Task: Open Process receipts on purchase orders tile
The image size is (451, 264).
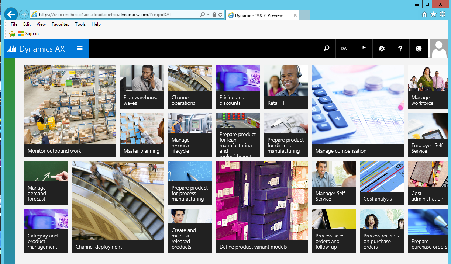Action: click(x=382, y=231)
